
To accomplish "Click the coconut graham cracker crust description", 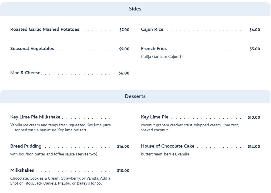I will point(190,128).
